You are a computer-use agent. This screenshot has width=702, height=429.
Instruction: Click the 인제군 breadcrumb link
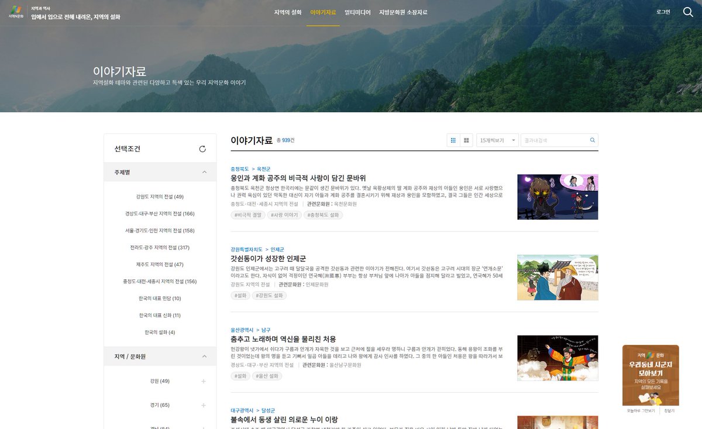(x=277, y=250)
